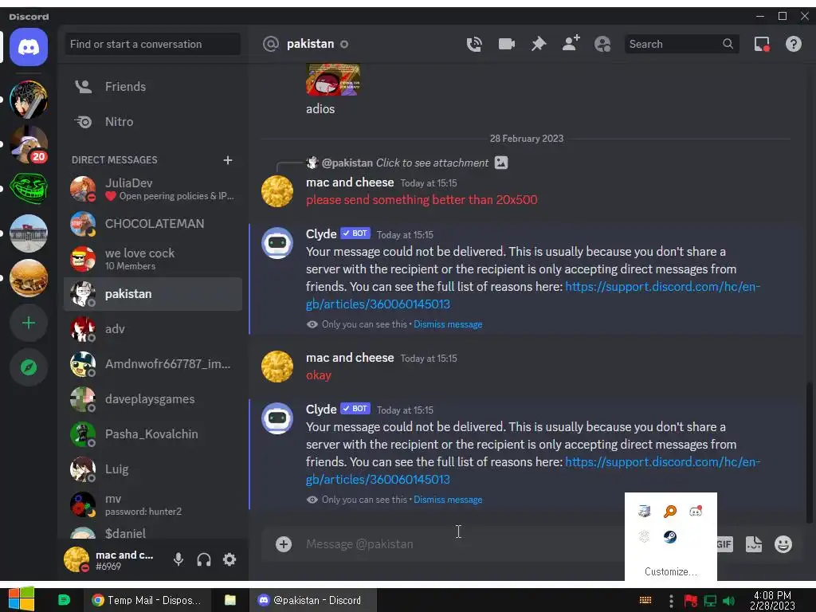Screen dimensions: 816x612
Task: Open the image thumbnail above adios
Action: click(x=333, y=79)
